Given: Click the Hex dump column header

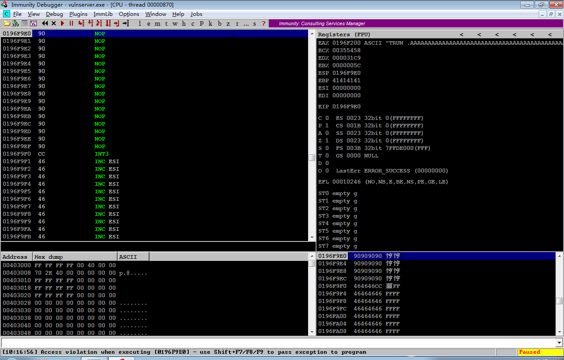Looking at the screenshot, I should pos(75,257).
